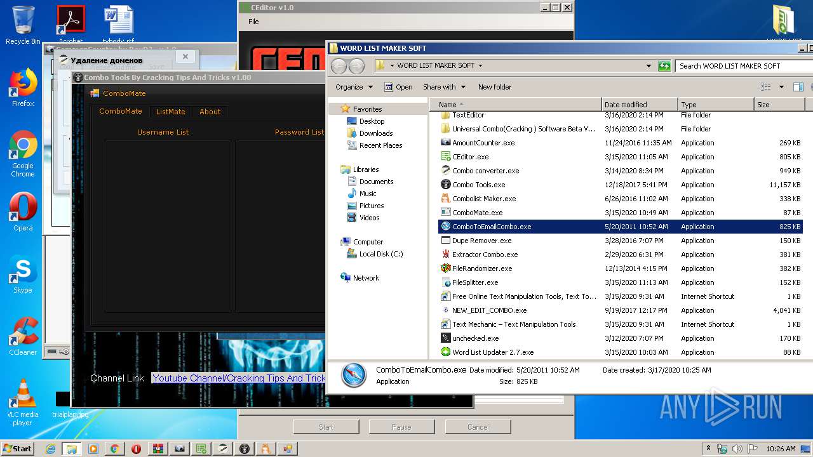This screenshot has width=813, height=457.
Task: Refresh the WORD LIST MAKER SOFT folder
Action: (664, 65)
